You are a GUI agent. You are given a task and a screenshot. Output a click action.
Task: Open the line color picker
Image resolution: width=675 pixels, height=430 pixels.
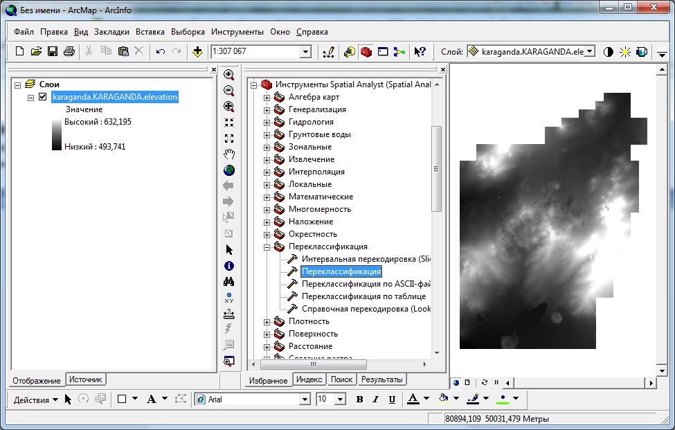point(486,399)
